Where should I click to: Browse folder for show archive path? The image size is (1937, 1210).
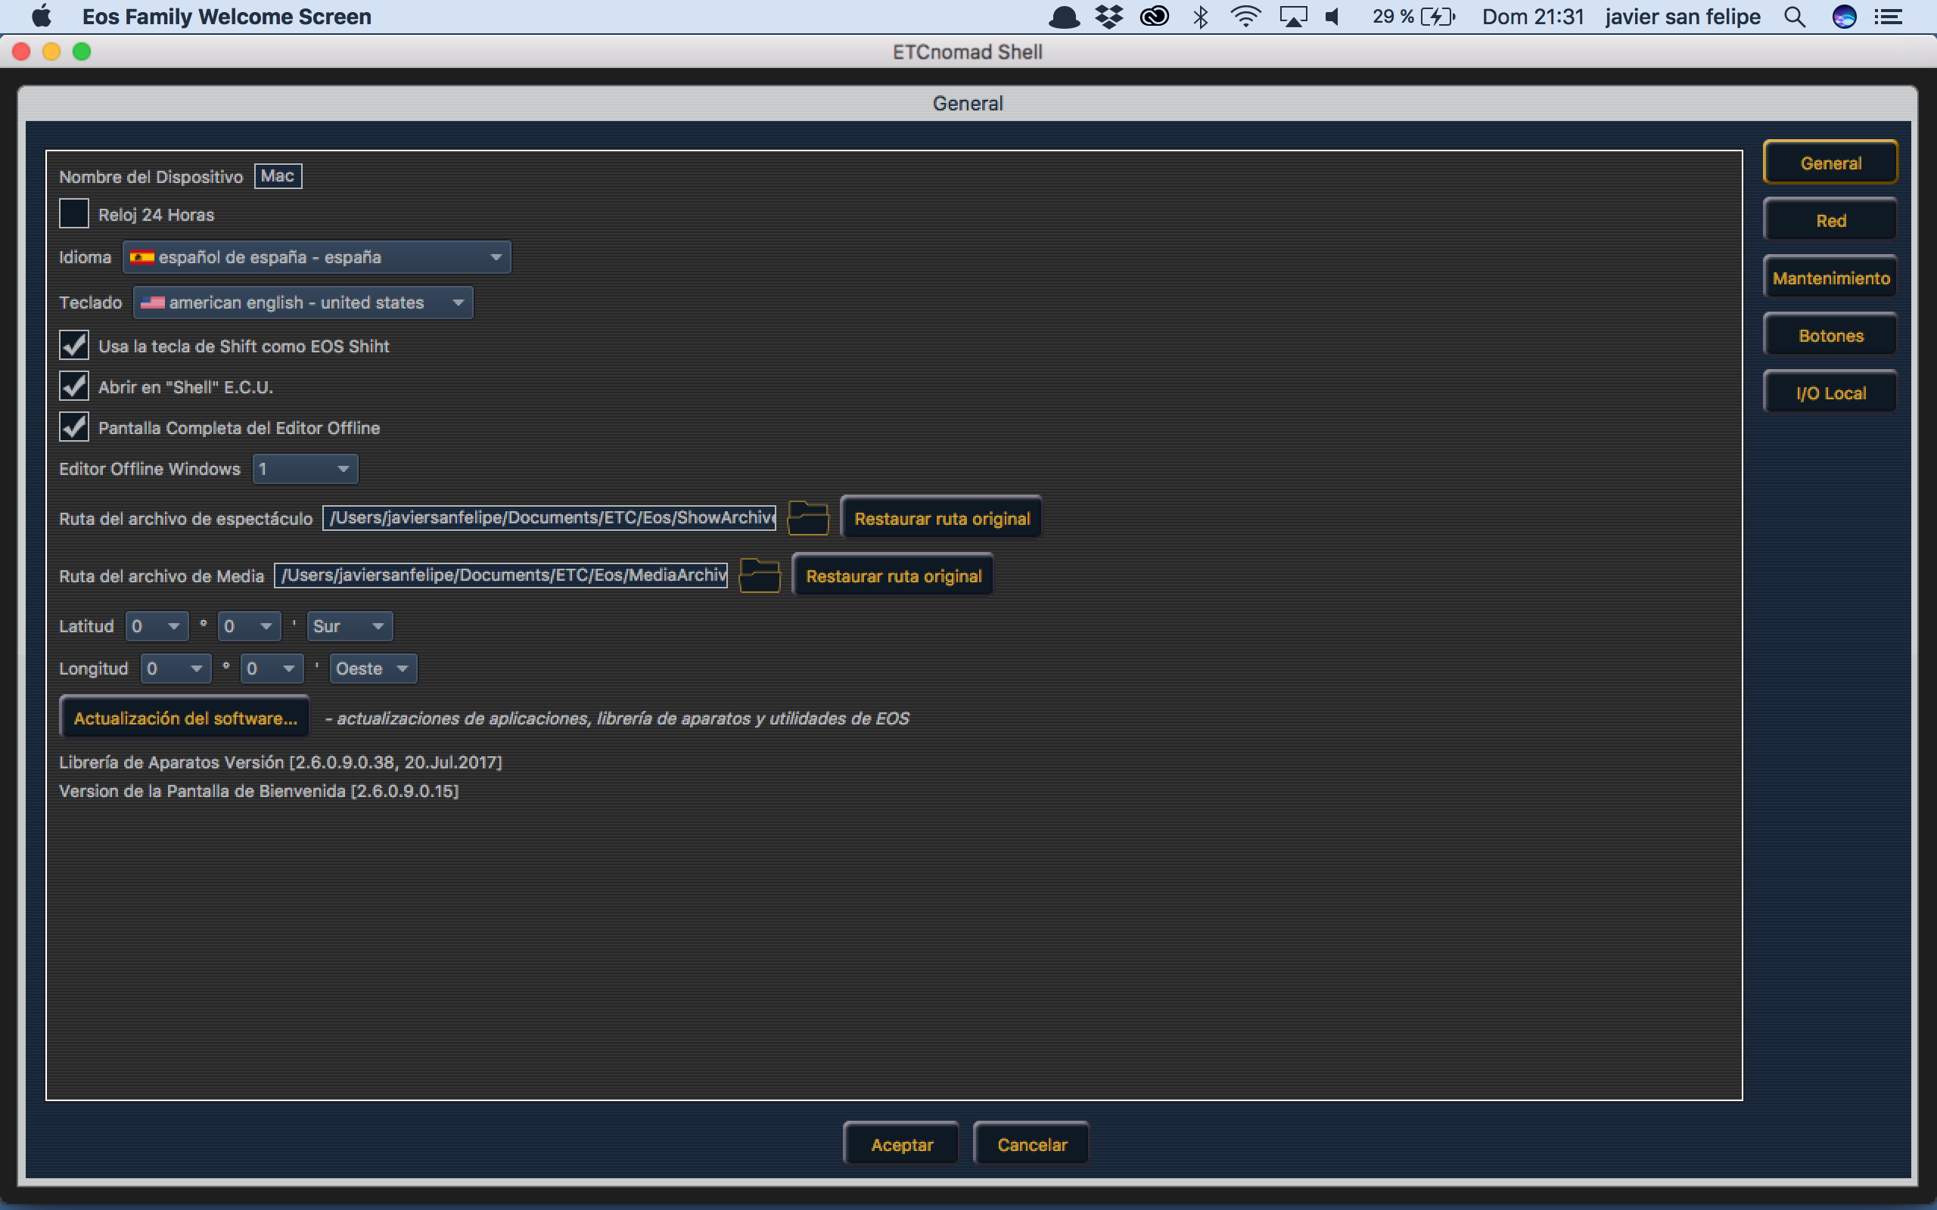(807, 518)
